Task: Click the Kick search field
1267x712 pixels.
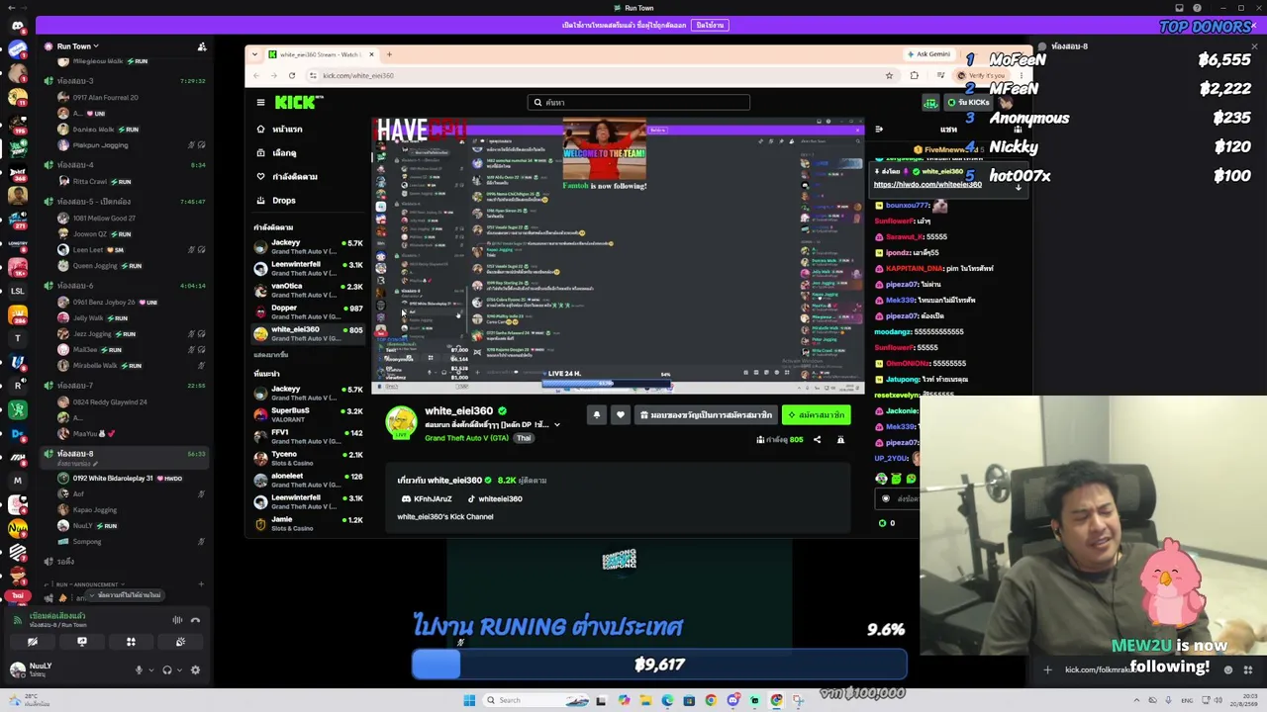Action: click(x=638, y=102)
